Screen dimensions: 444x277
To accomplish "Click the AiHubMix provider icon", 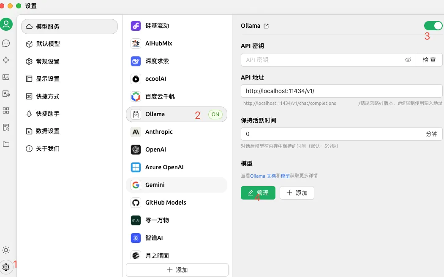I will pyautogui.click(x=136, y=43).
